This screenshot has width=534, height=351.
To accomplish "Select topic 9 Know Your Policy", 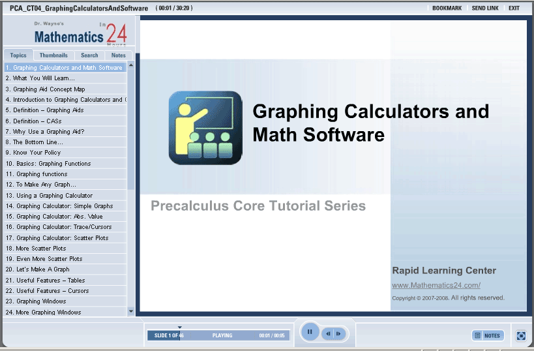I will [x=65, y=152].
